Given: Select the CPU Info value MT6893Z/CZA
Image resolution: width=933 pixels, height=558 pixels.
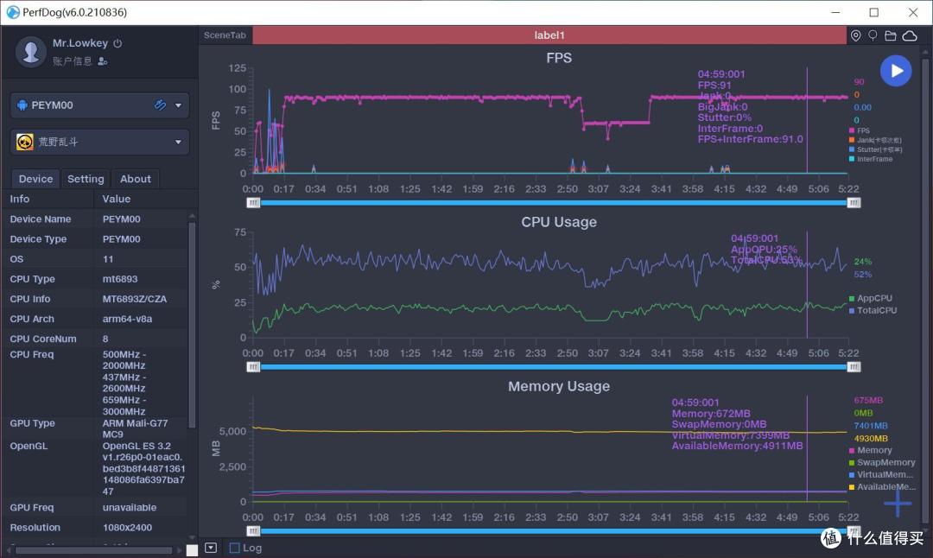Looking at the screenshot, I should (135, 299).
